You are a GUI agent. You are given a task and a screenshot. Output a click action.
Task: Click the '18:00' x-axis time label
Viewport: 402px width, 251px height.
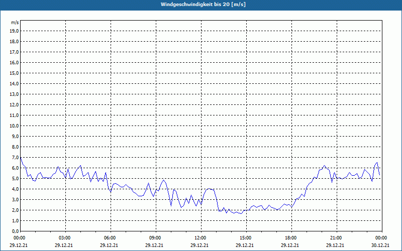291,238
